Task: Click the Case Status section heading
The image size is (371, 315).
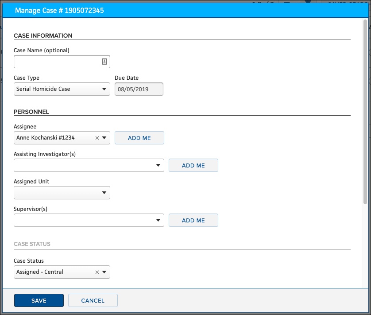Action: pyautogui.click(x=32, y=244)
